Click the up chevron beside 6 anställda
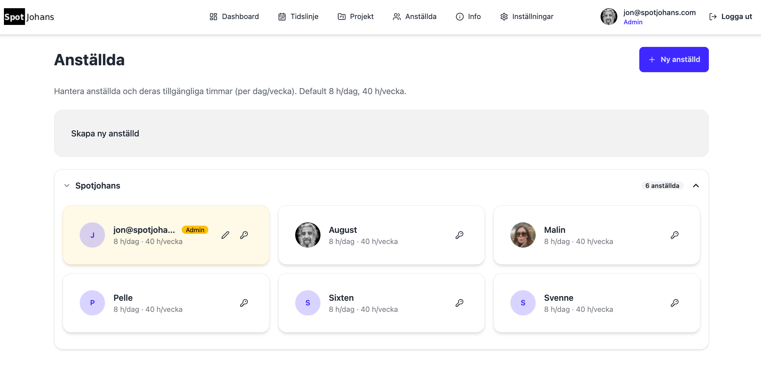 [x=696, y=186]
